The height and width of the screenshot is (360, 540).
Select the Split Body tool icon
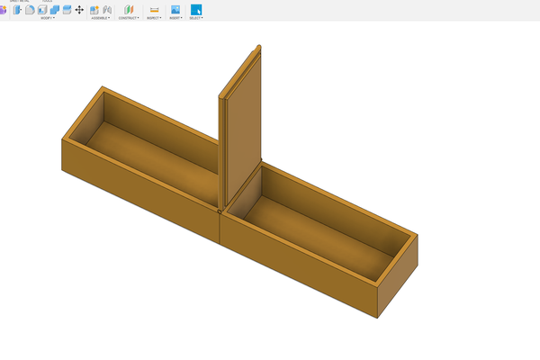click(67, 10)
